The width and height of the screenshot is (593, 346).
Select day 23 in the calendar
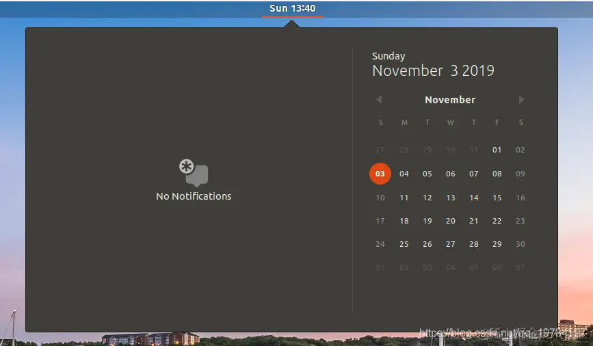pyautogui.click(x=520, y=221)
